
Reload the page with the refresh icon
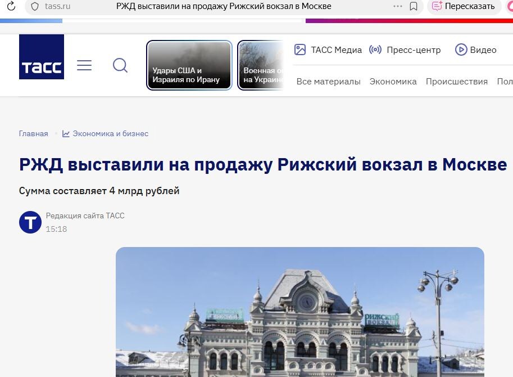[x=11, y=6]
